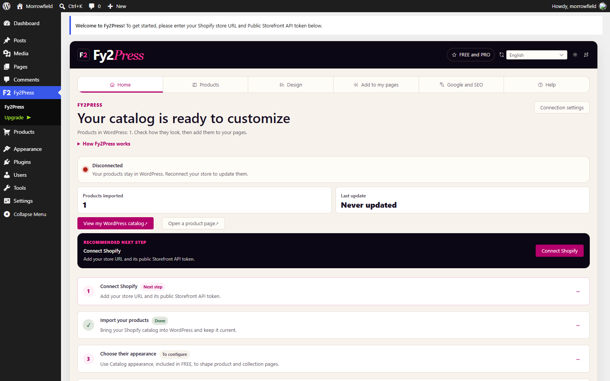Click the FREE and PRO star button

[x=471, y=55]
